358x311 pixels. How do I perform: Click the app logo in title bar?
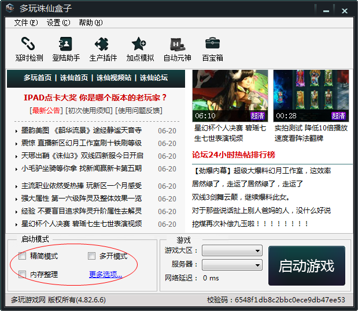(10, 9)
